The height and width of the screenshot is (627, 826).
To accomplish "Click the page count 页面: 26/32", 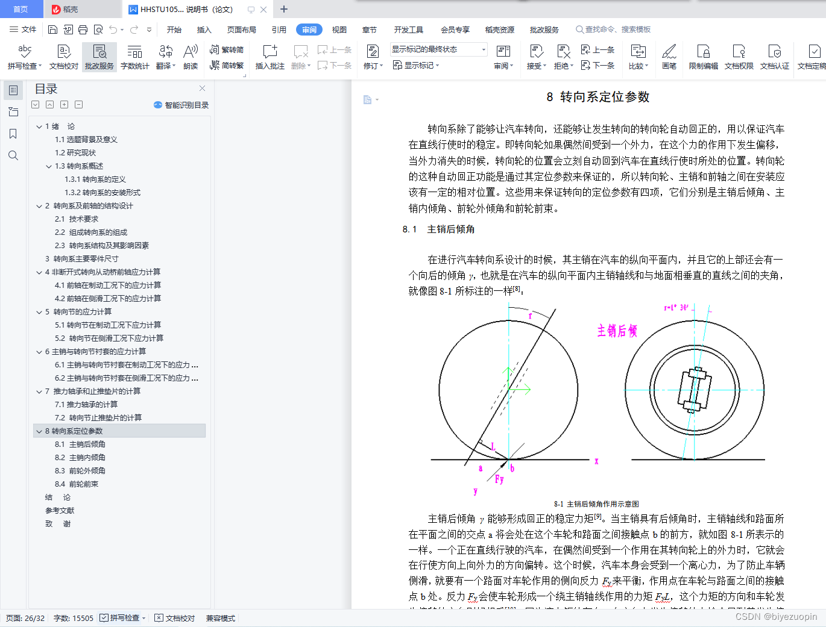I will pyautogui.click(x=25, y=618).
